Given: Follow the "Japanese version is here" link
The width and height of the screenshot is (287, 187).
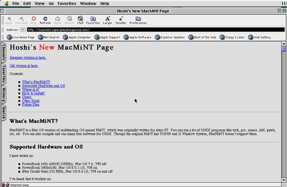Looking at the screenshot, I should click(28, 58).
